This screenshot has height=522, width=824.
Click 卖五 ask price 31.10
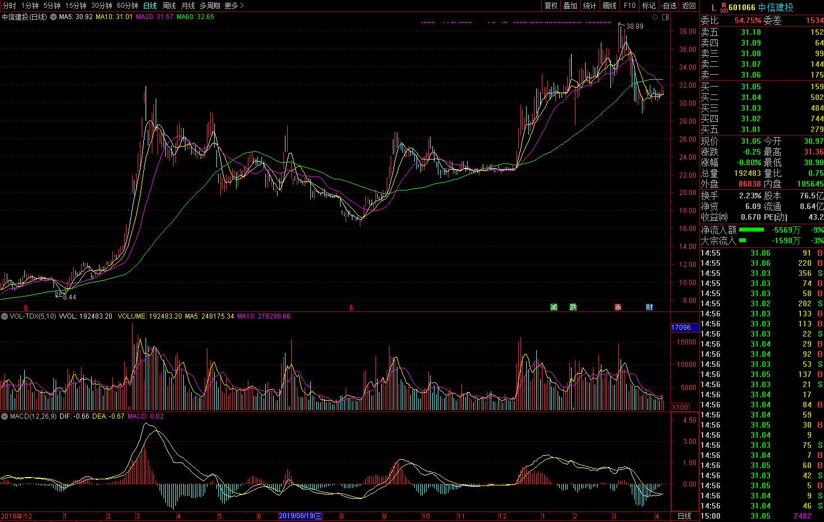(750, 32)
